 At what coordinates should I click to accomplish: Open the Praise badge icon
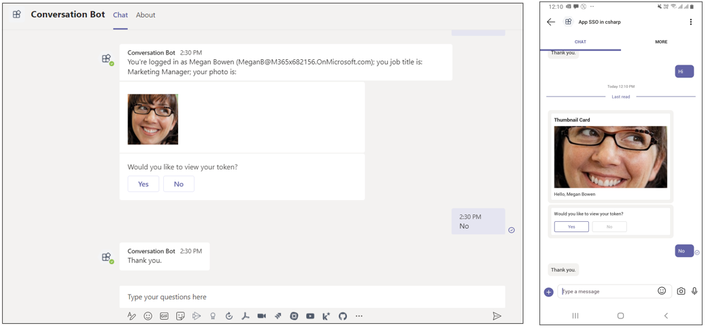213,316
